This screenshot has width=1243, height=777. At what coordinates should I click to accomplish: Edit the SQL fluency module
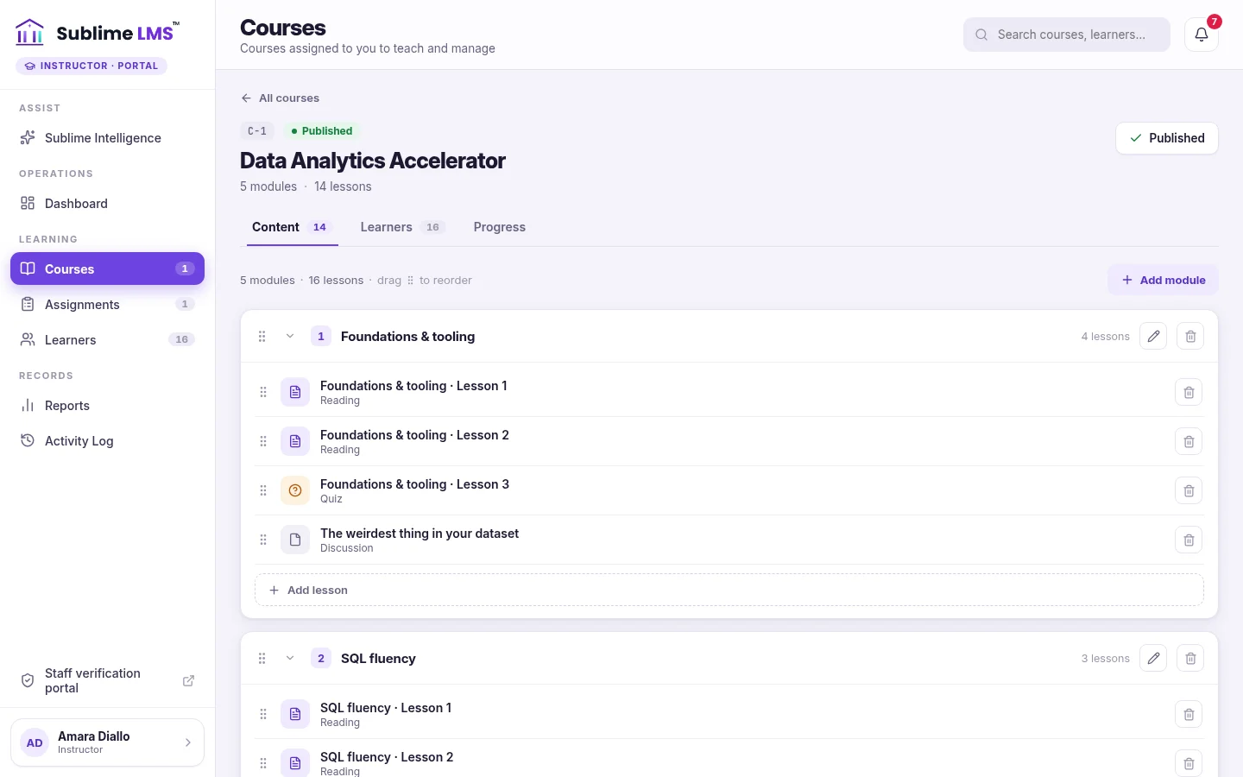click(1153, 659)
